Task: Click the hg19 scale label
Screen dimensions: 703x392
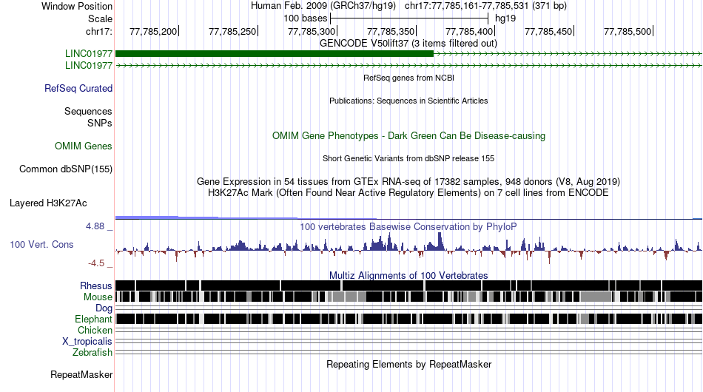Action: (x=505, y=18)
